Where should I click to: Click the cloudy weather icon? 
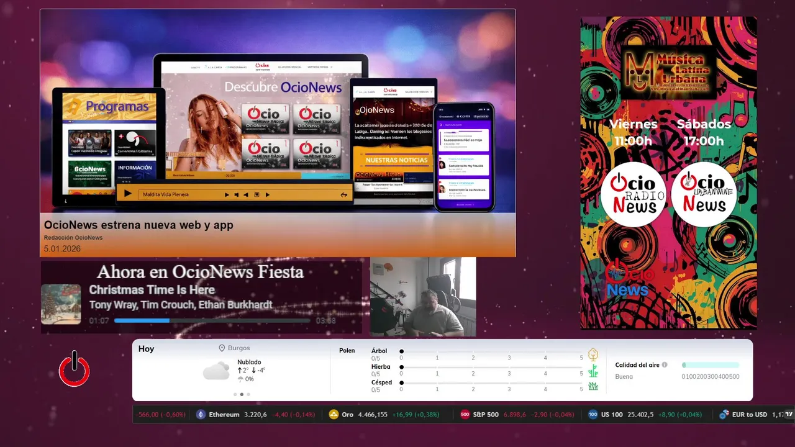[x=216, y=371]
